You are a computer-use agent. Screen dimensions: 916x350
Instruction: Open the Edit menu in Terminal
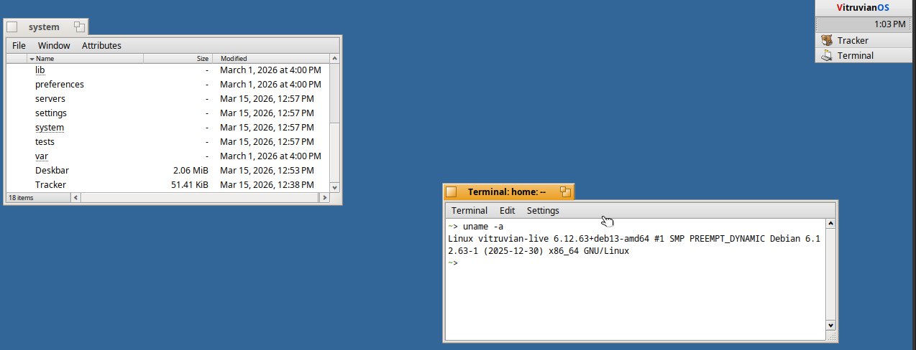[507, 210]
